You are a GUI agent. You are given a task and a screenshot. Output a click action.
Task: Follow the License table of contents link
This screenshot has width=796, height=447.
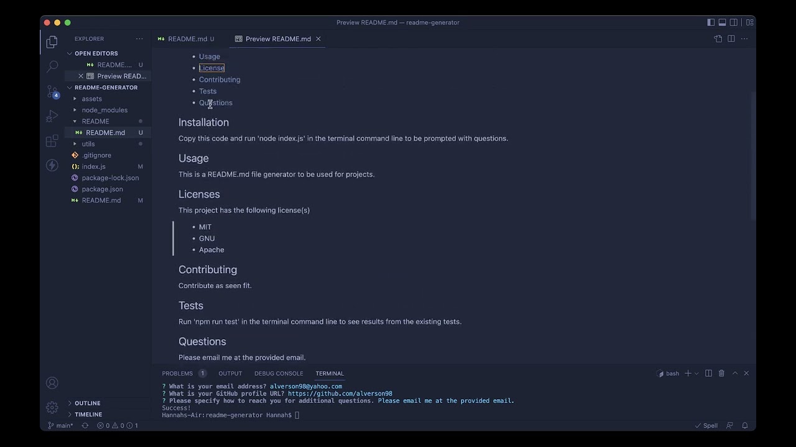coord(211,68)
